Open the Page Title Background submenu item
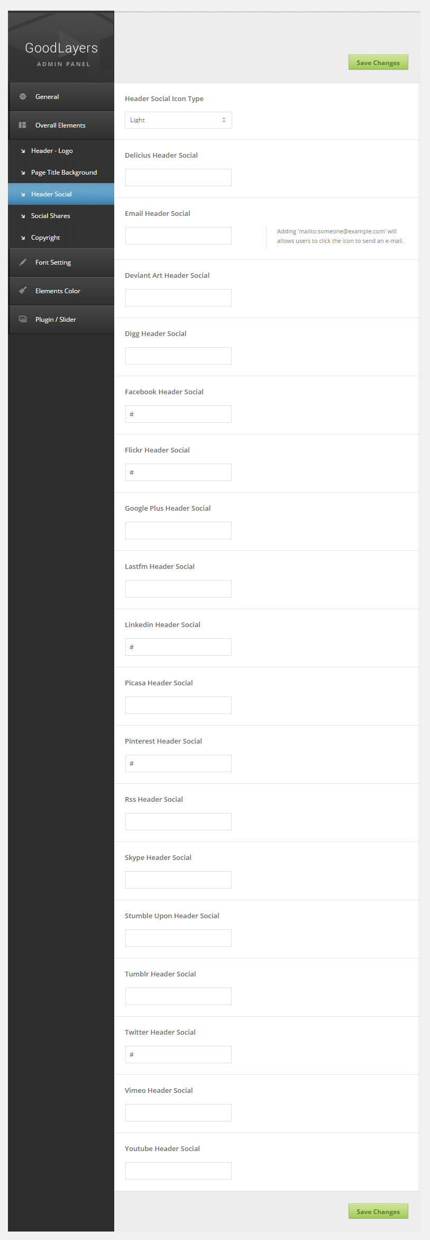Viewport: 430px width, 1240px height. click(x=63, y=173)
